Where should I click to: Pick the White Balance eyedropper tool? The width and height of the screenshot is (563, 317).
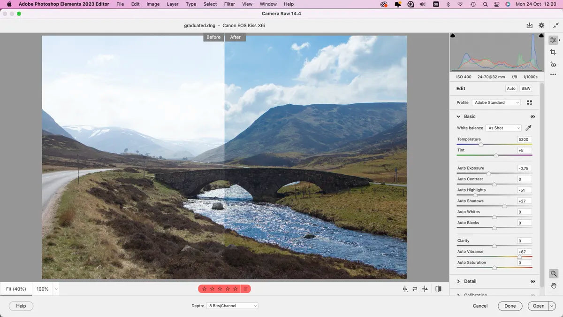tap(529, 128)
